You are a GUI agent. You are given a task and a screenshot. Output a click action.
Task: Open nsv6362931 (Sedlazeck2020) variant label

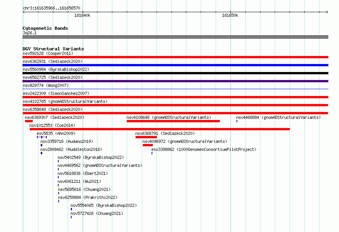[x=53, y=61]
